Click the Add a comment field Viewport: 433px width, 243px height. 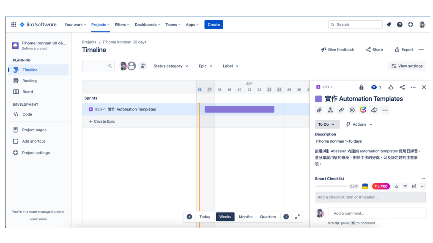pos(377,213)
